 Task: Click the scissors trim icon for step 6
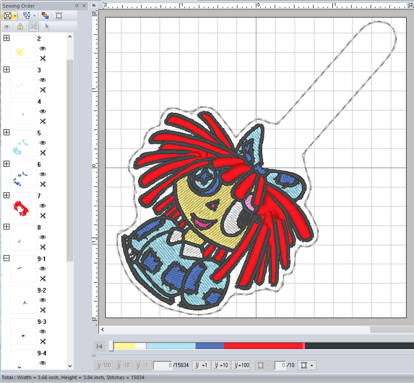pos(43,184)
